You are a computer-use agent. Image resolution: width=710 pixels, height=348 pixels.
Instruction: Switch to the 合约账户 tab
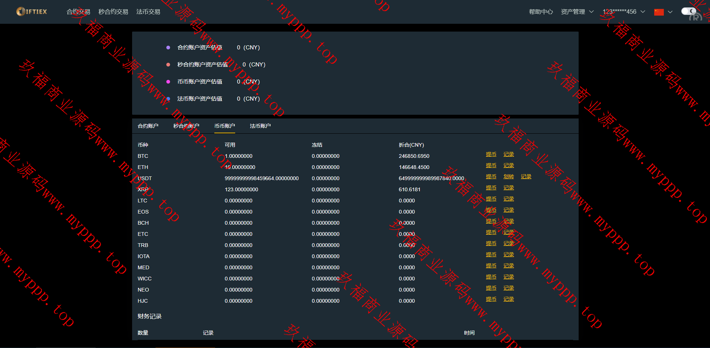pyautogui.click(x=148, y=126)
